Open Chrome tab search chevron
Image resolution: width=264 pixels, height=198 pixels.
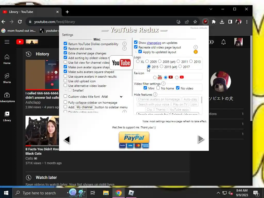coord(211,9)
